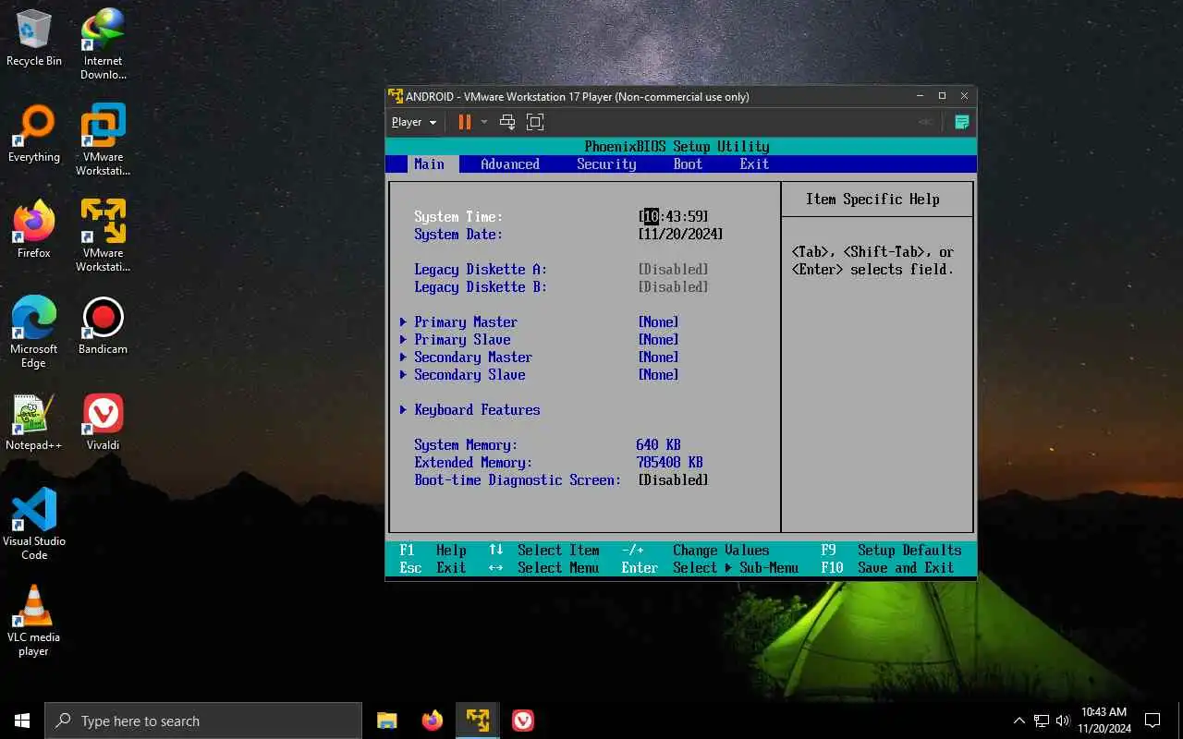Select the Firefox desktop icon
The height and width of the screenshot is (739, 1183).
[34, 230]
